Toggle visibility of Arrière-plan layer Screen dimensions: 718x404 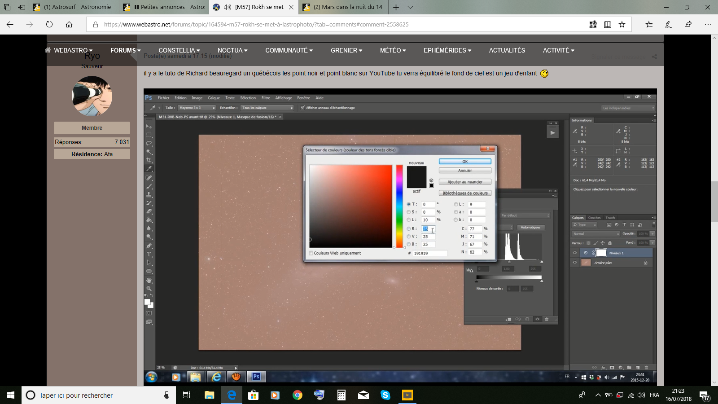click(575, 263)
